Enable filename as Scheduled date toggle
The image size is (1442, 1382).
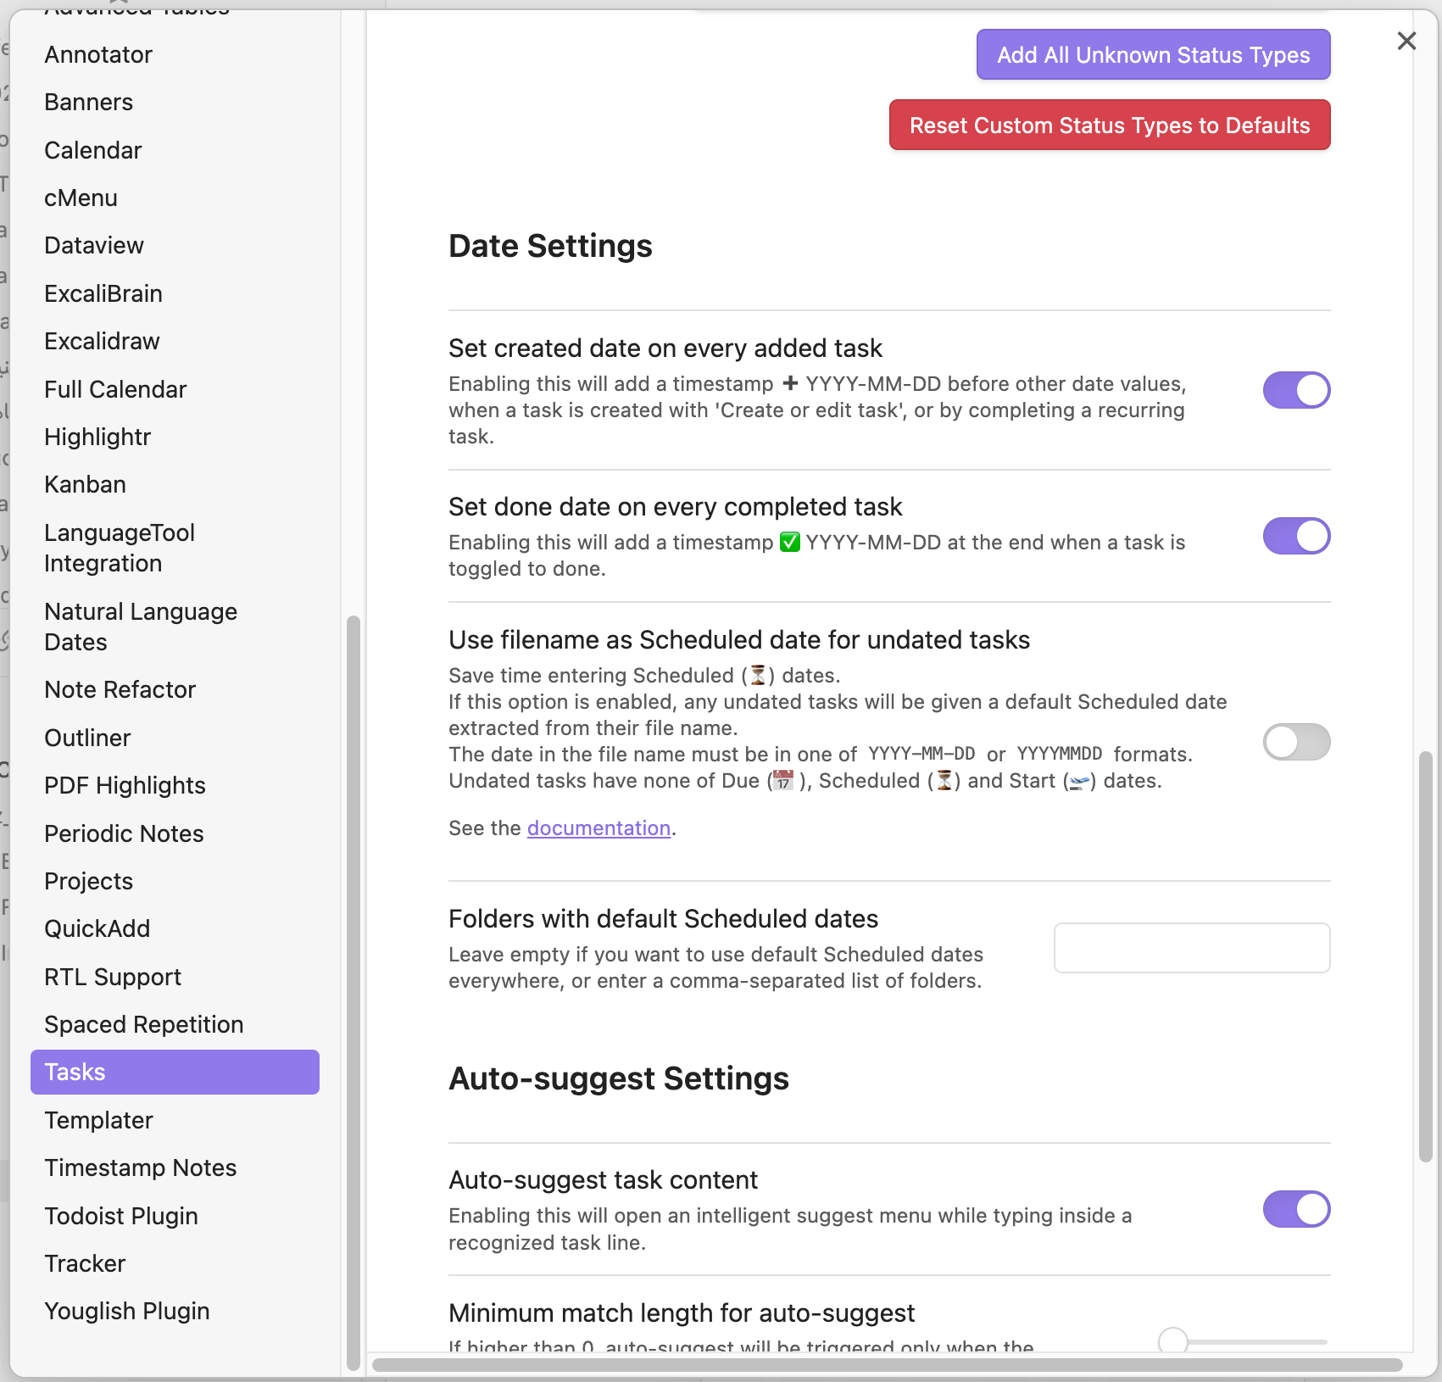coord(1296,742)
